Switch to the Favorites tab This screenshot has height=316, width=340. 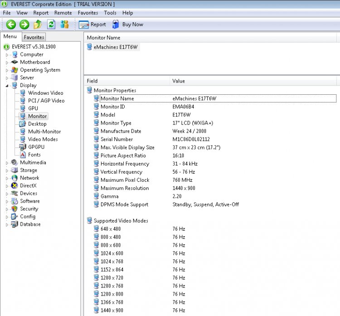pyautogui.click(x=34, y=37)
